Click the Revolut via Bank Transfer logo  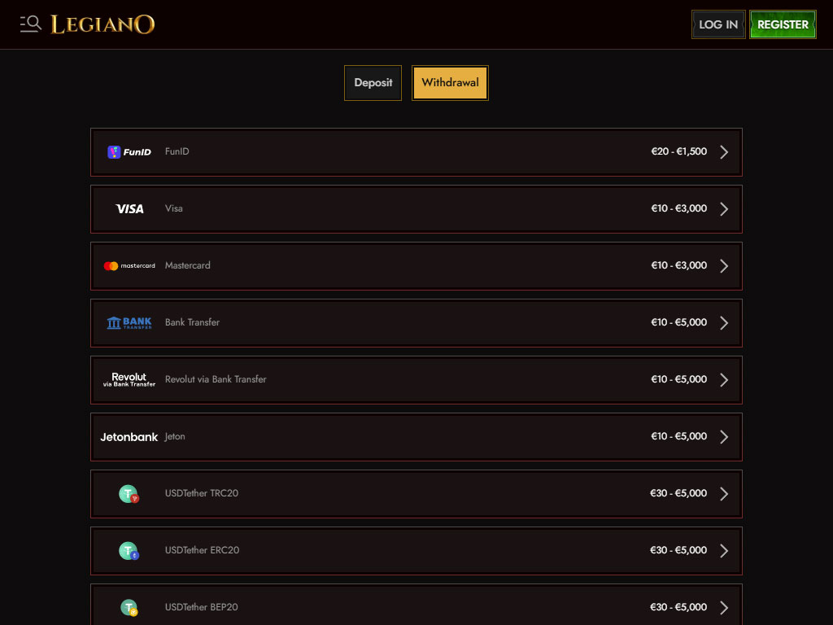(x=129, y=379)
